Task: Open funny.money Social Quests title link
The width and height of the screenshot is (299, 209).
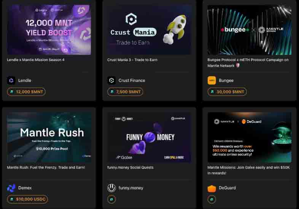Action: pyautogui.click(x=130, y=168)
